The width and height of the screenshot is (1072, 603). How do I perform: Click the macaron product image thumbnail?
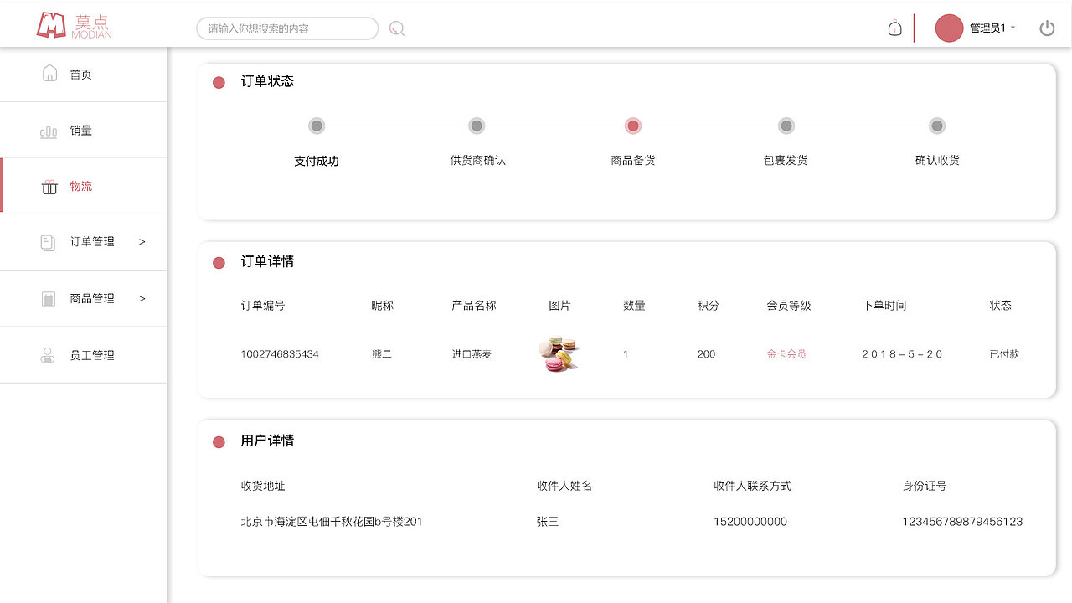pyautogui.click(x=559, y=353)
